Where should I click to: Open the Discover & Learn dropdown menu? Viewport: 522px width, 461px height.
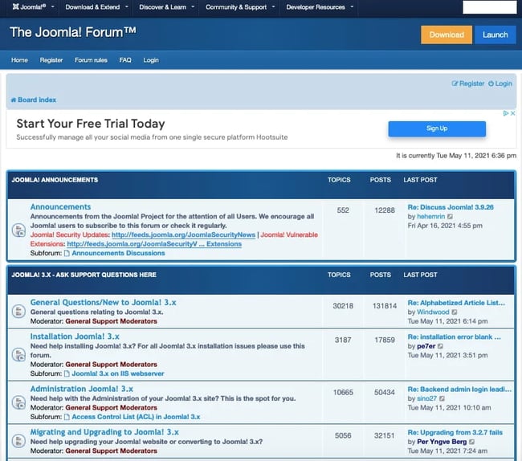[166, 7]
